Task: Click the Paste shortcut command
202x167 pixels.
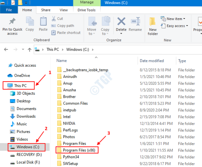Action: click(x=66, y=33)
